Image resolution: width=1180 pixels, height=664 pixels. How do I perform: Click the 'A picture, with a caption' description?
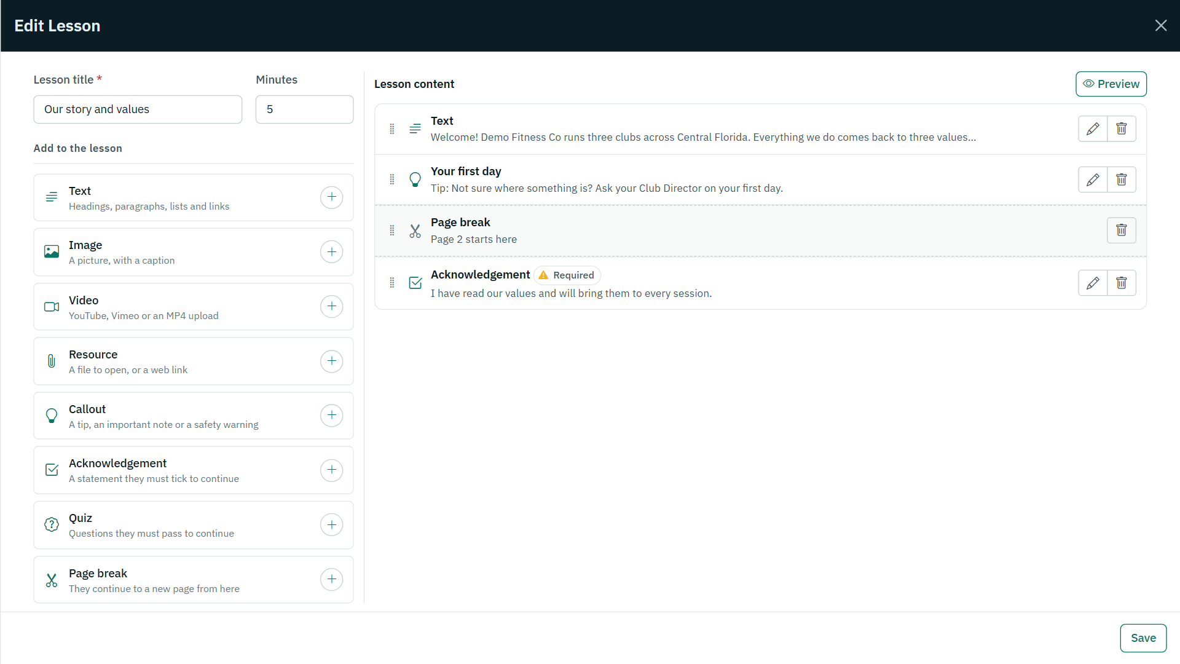tap(122, 261)
